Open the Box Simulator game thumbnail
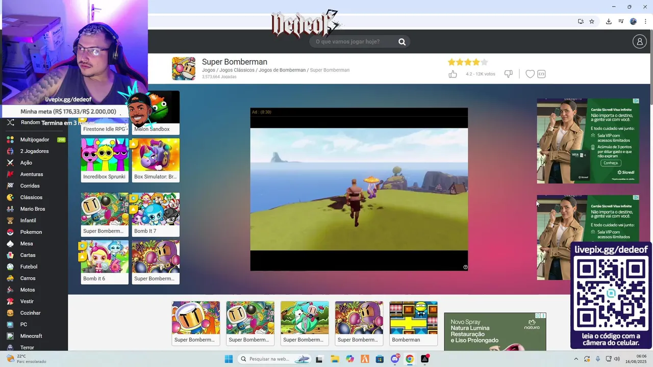The image size is (653, 367). [156, 160]
